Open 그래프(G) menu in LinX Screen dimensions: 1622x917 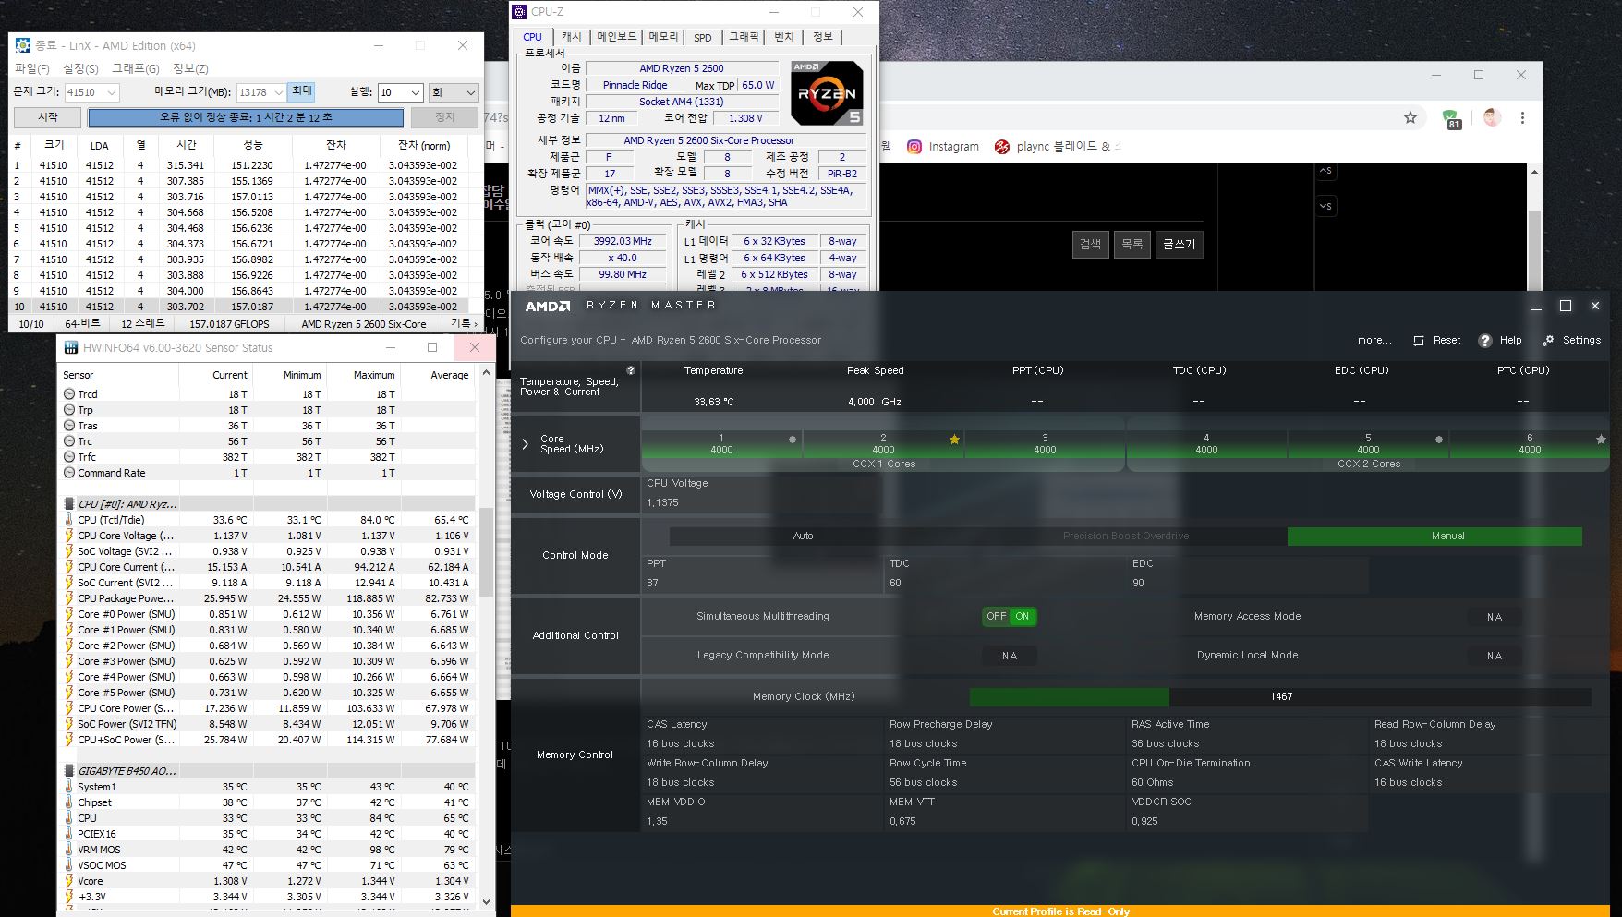136,68
